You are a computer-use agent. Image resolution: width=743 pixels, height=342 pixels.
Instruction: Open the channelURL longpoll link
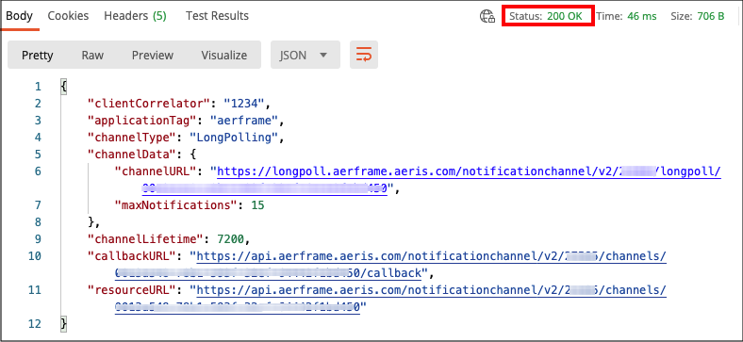coord(470,171)
